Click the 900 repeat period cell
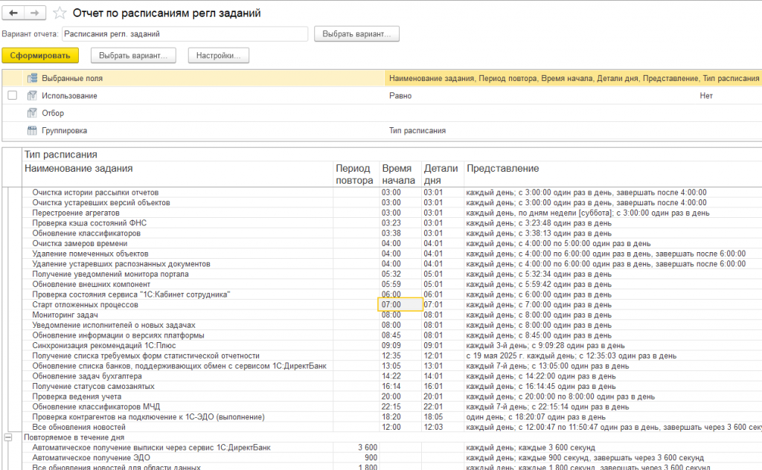 (x=371, y=458)
